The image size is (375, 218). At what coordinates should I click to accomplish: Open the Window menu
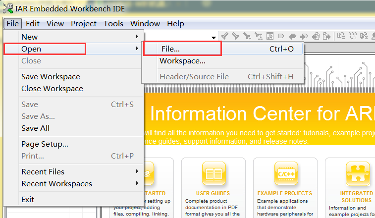[x=145, y=24]
